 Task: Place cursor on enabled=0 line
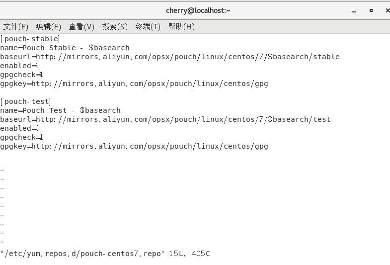(x=20, y=128)
